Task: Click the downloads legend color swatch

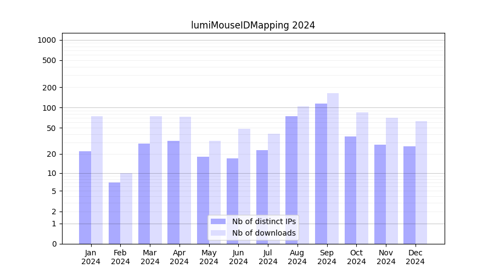Action: tap(218, 233)
